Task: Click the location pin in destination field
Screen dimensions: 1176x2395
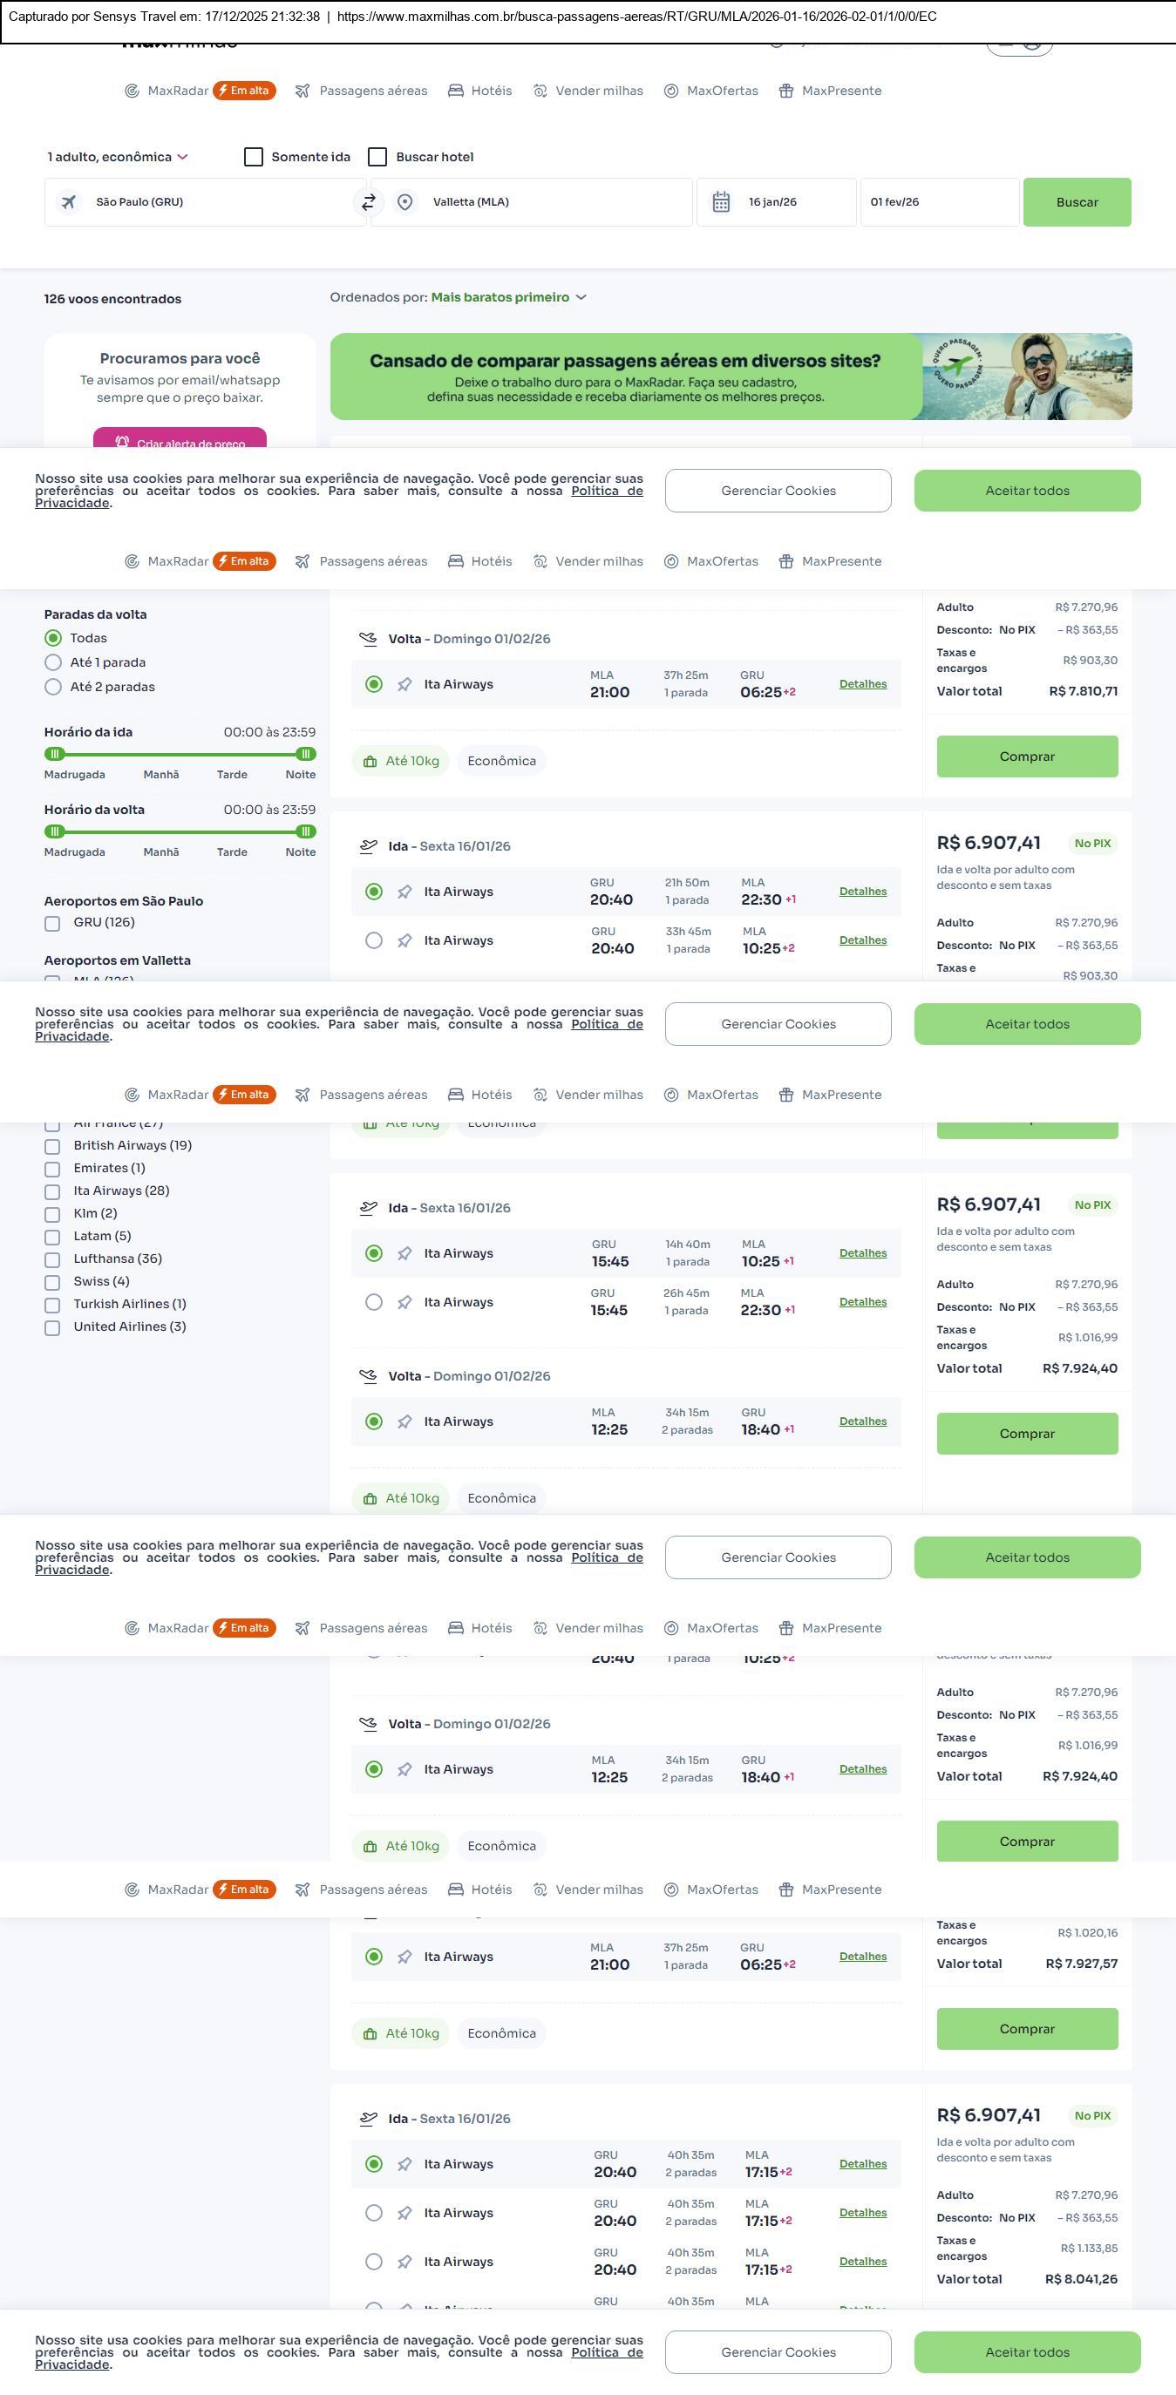Action: click(x=404, y=201)
